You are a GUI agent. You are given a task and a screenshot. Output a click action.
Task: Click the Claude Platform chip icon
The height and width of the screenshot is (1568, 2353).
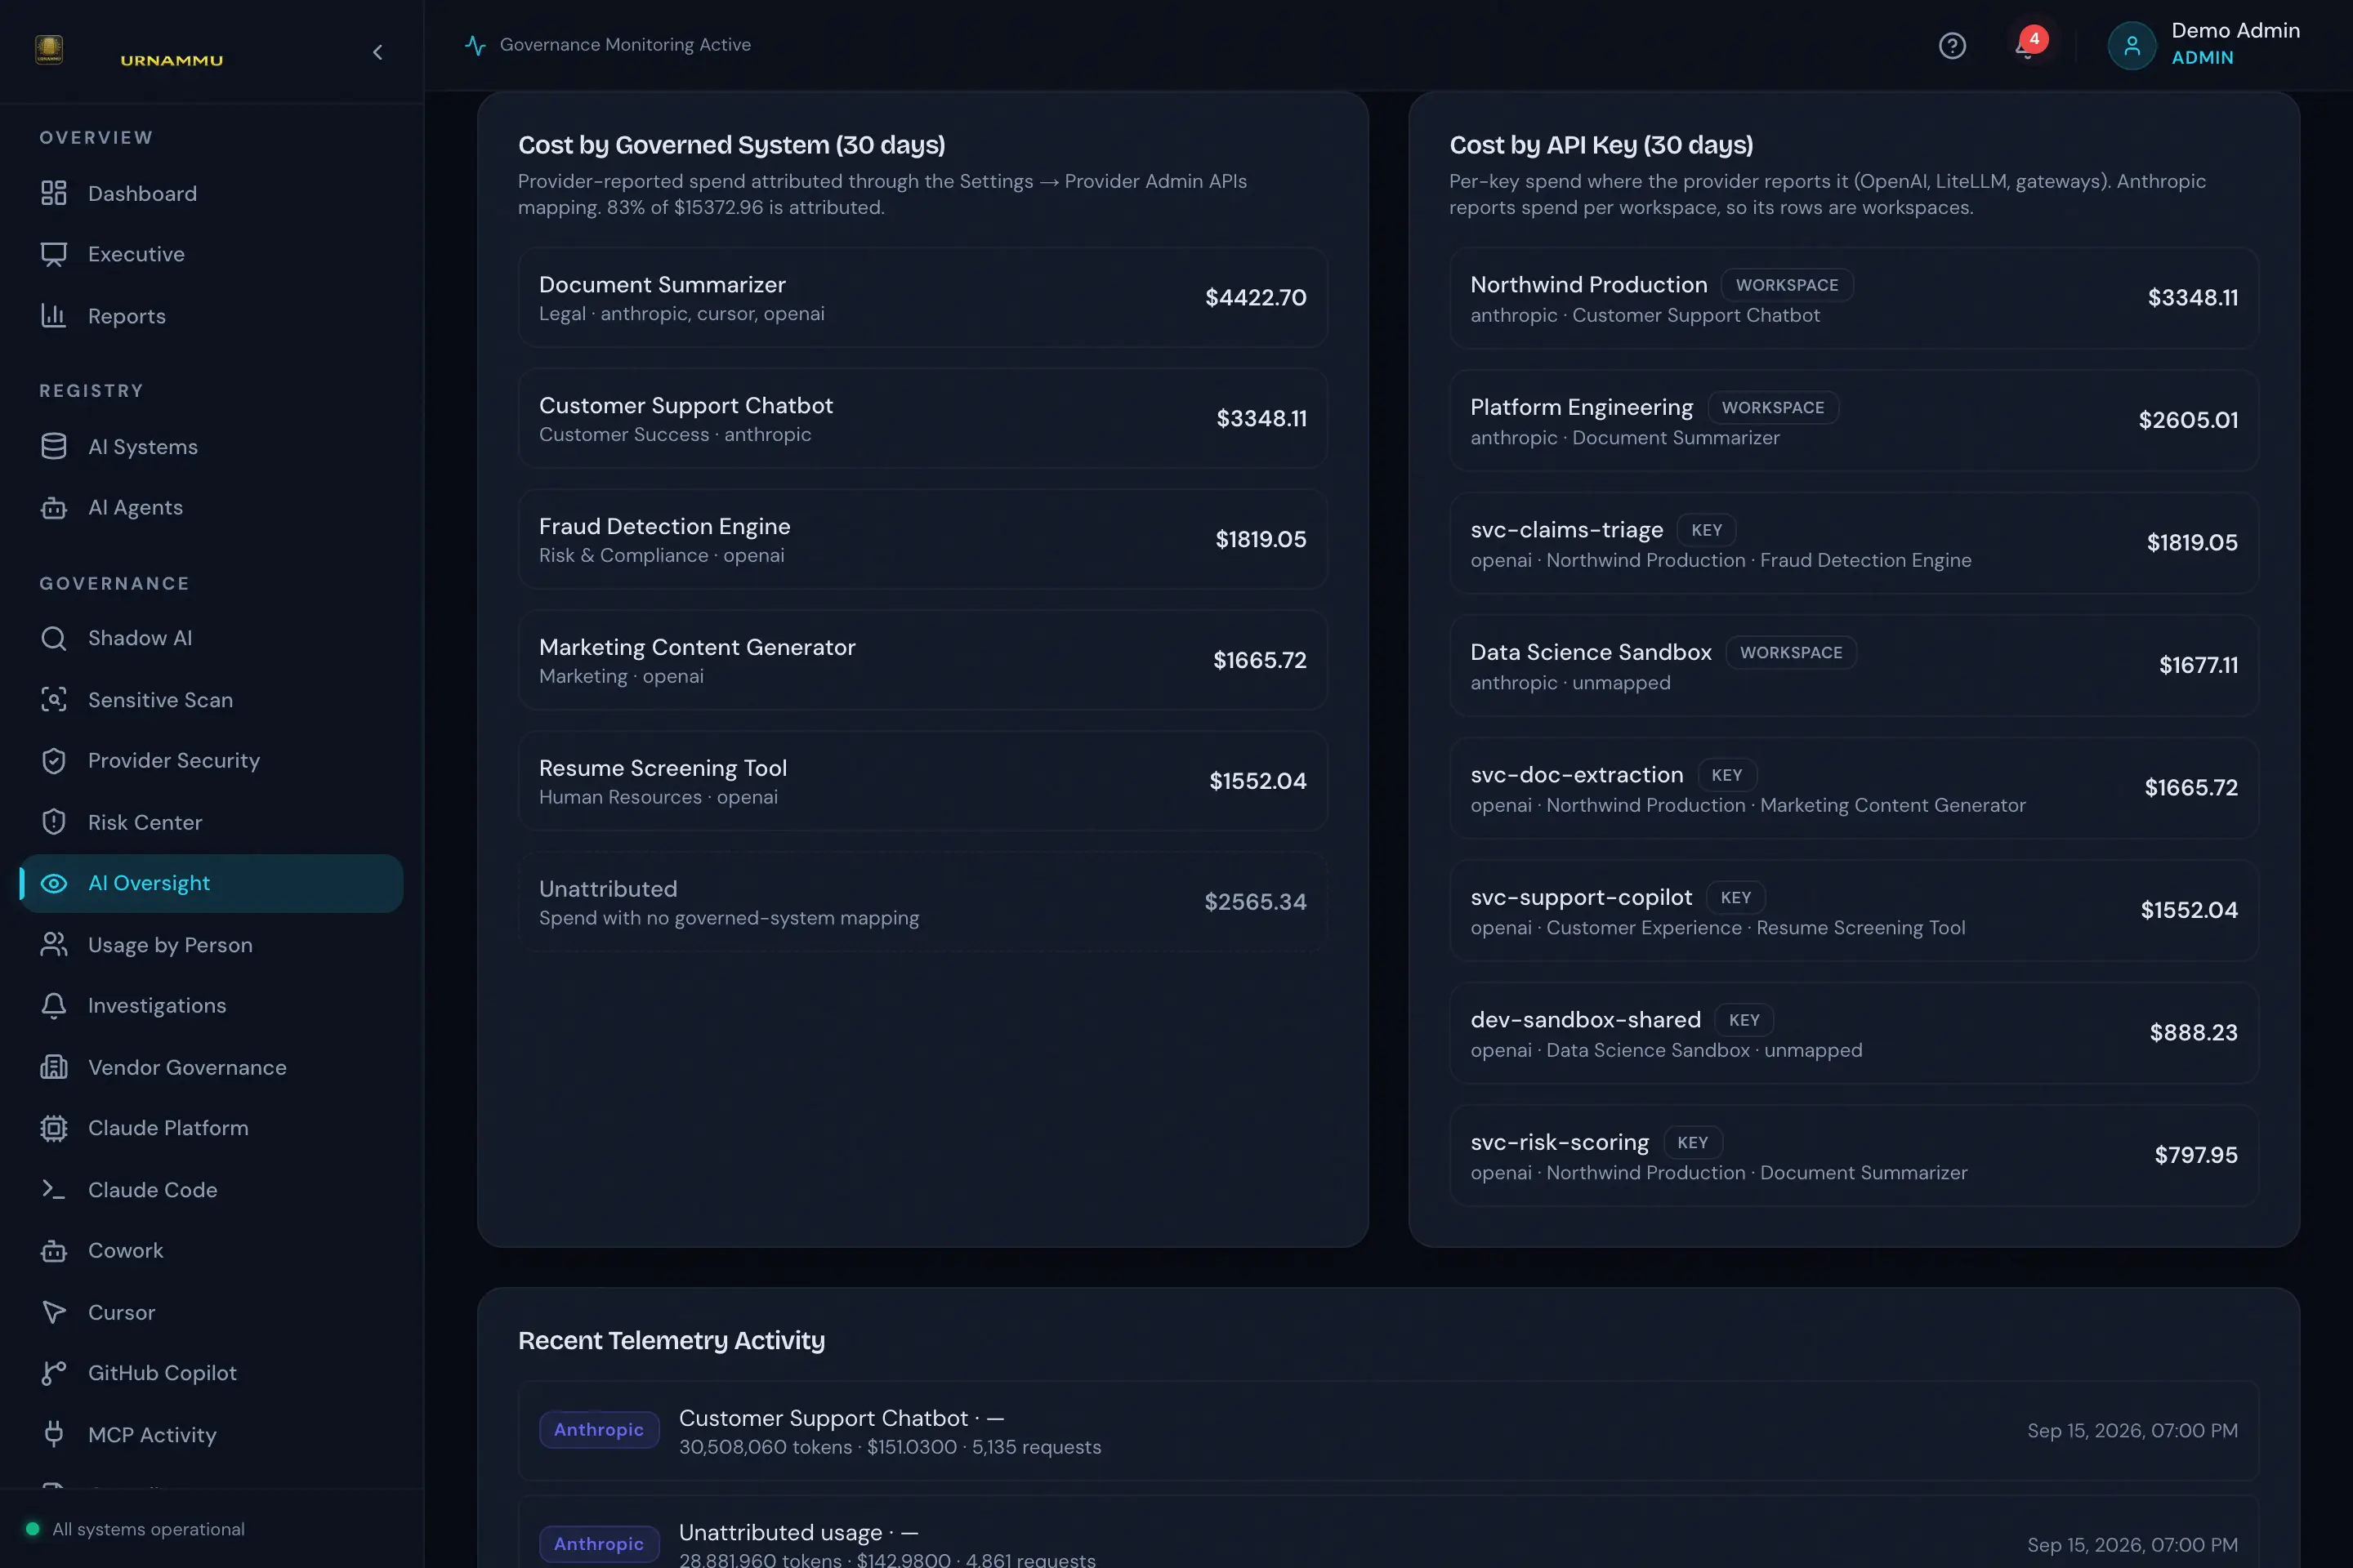[54, 1128]
